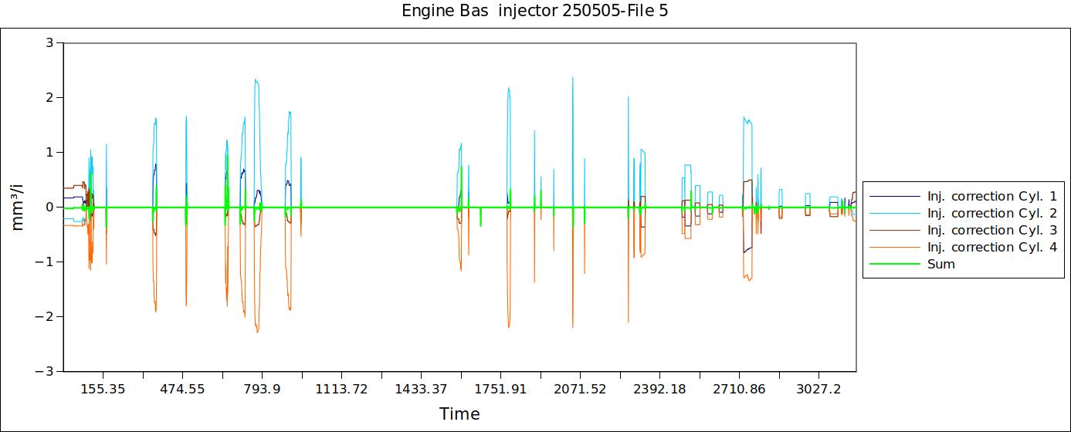Image resolution: width=1071 pixels, height=432 pixels.
Task: Click x-axis tick label 2071.52
Action: [x=580, y=389]
